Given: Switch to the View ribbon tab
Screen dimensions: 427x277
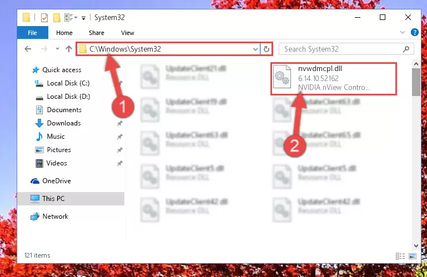Looking at the screenshot, I should pos(128,33).
